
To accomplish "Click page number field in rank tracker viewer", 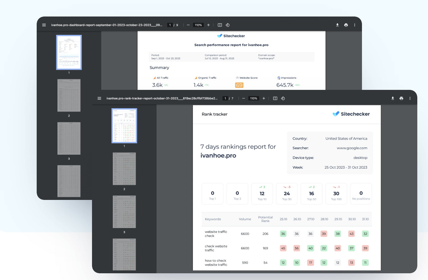I will point(225,98).
